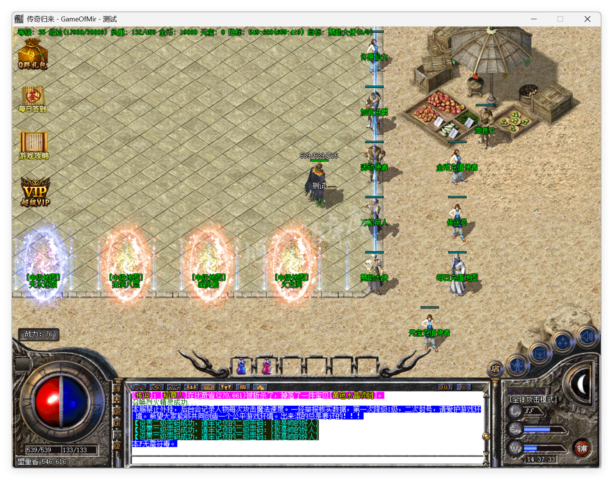This screenshot has height=480, width=613.
Task: Click the X exit button in chat bar
Action: (x=464, y=387)
